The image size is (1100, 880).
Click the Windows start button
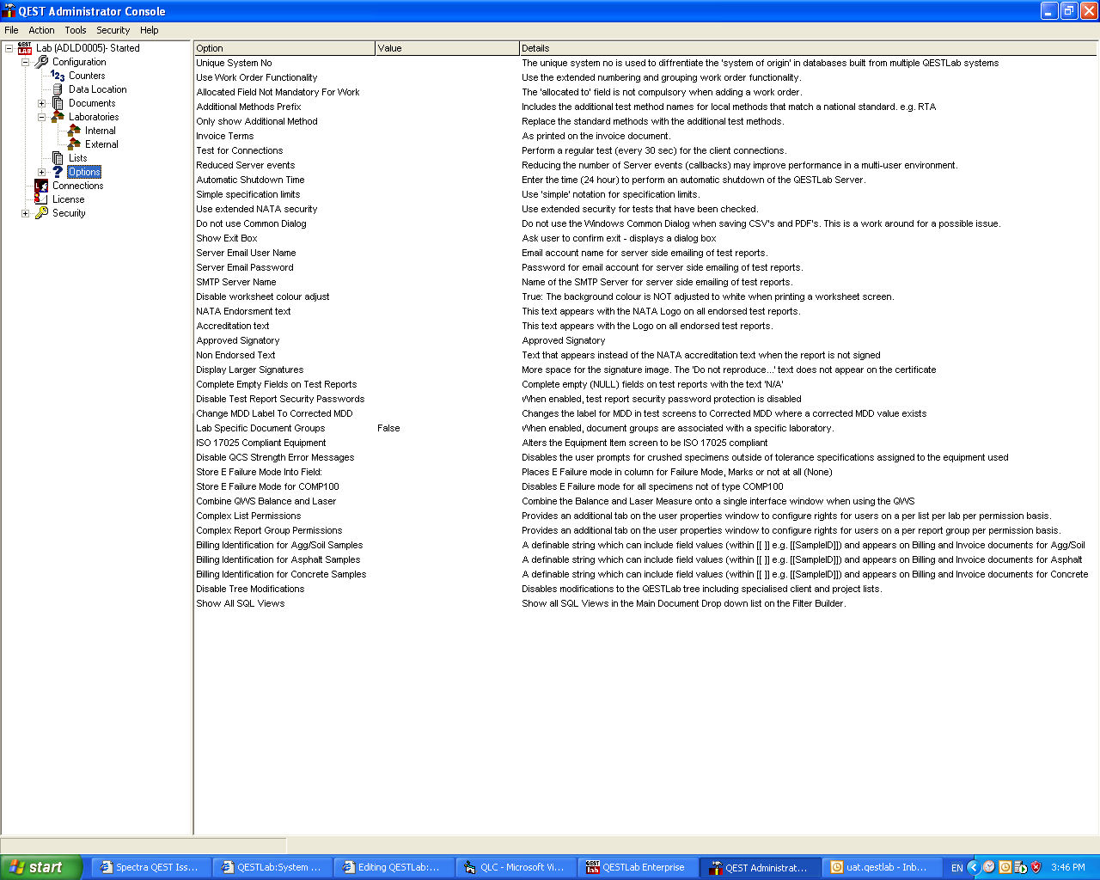click(x=41, y=867)
